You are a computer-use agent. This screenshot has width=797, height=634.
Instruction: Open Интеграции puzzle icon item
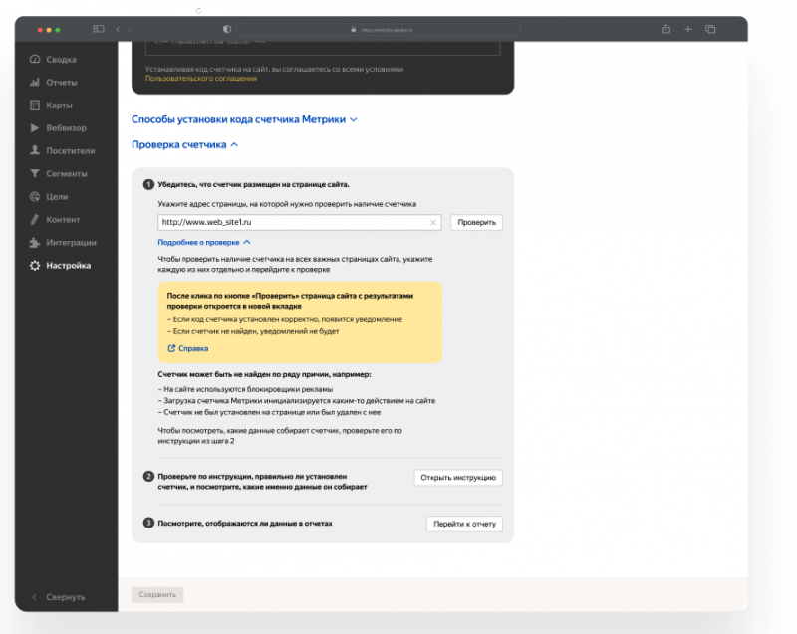[70, 242]
